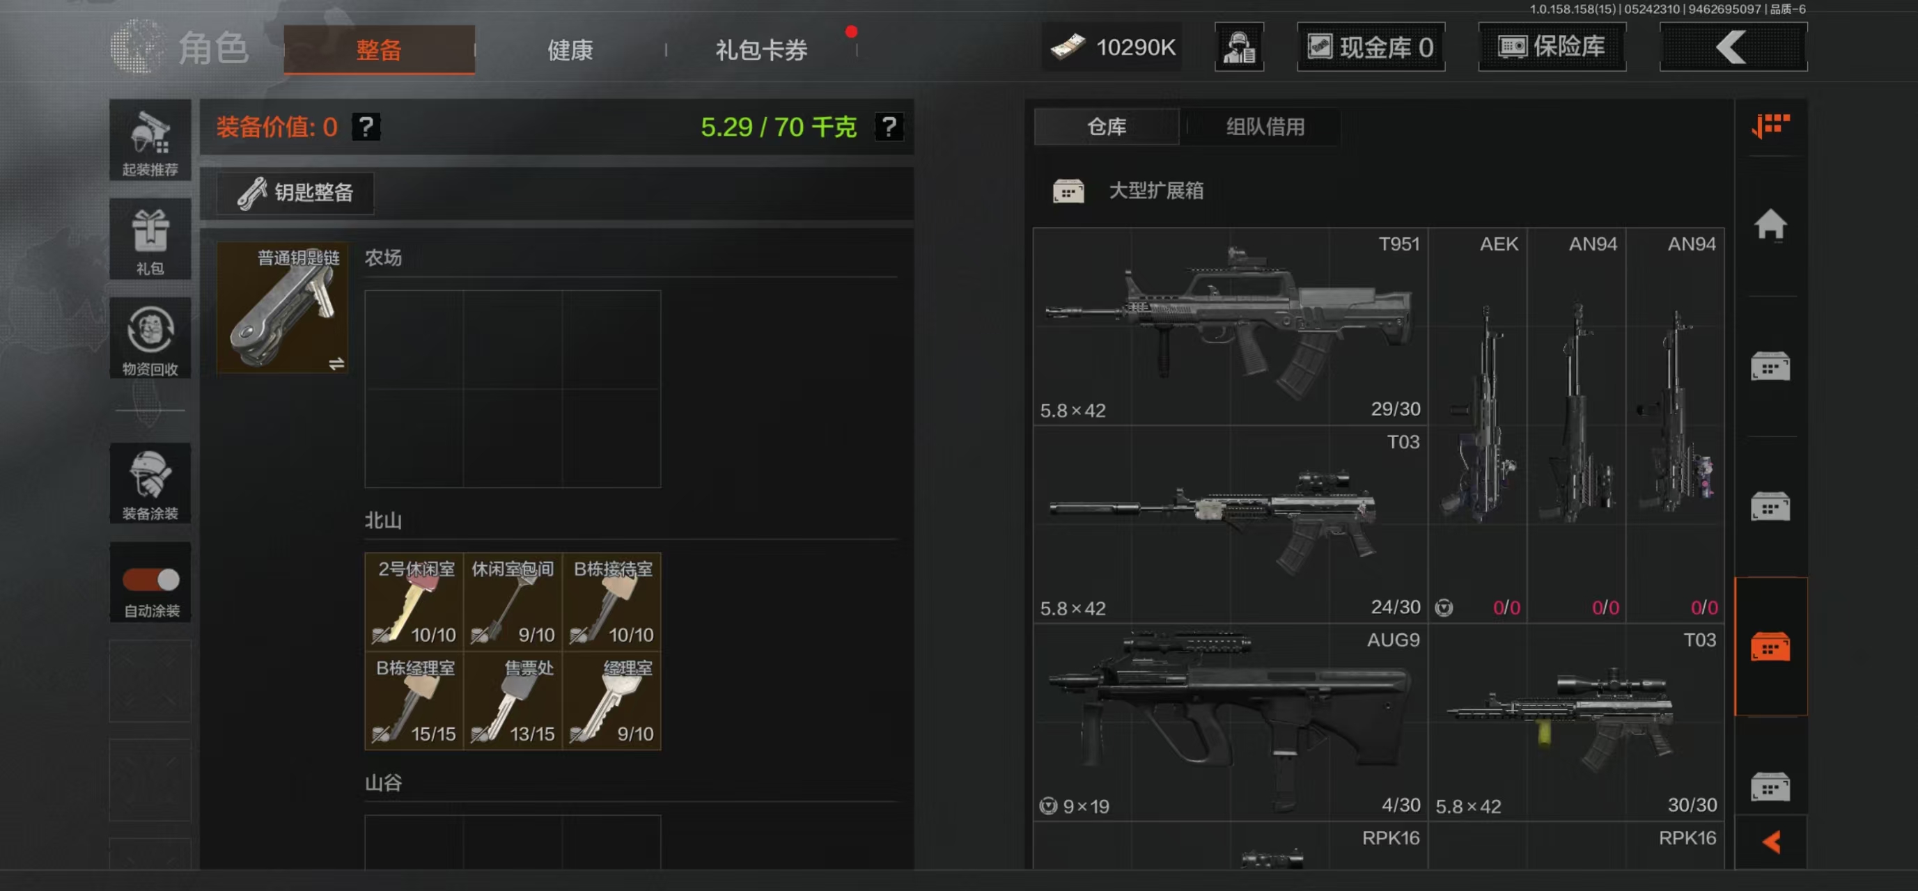Swap the 普通钥匙链 keychain
Viewport: 1918px width, 891px height.
pos(336,363)
